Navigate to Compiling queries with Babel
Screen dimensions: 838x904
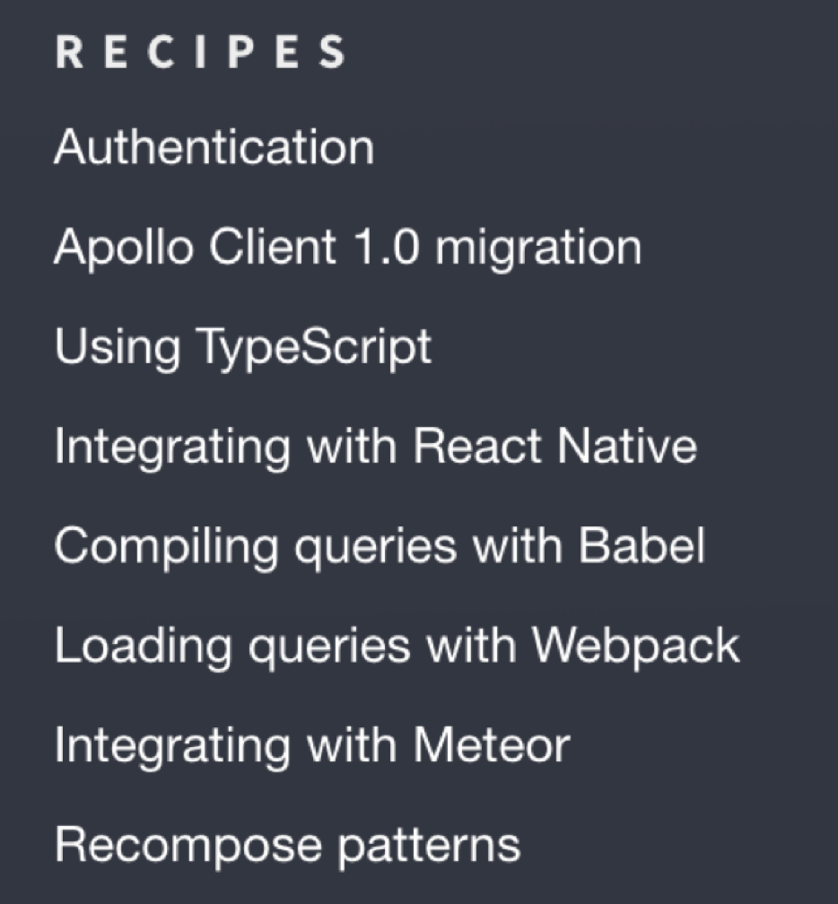click(380, 546)
